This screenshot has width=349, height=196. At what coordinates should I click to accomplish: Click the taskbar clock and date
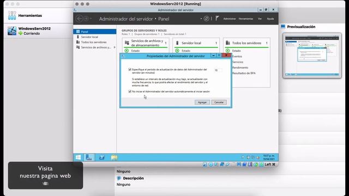(x=269, y=157)
